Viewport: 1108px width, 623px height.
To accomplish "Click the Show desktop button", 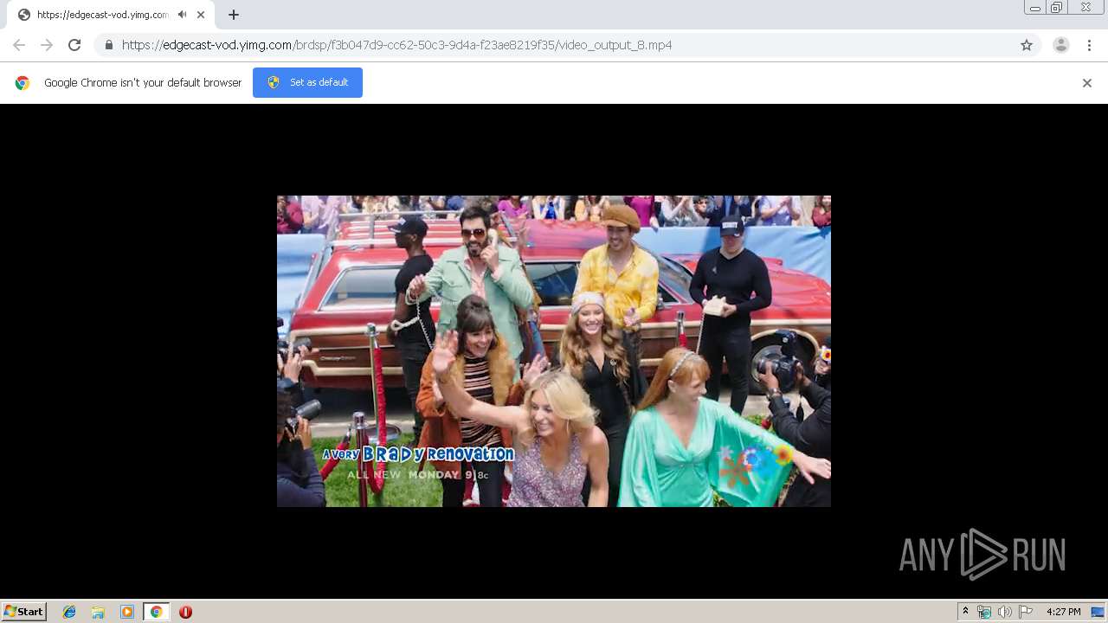I will tap(1098, 612).
